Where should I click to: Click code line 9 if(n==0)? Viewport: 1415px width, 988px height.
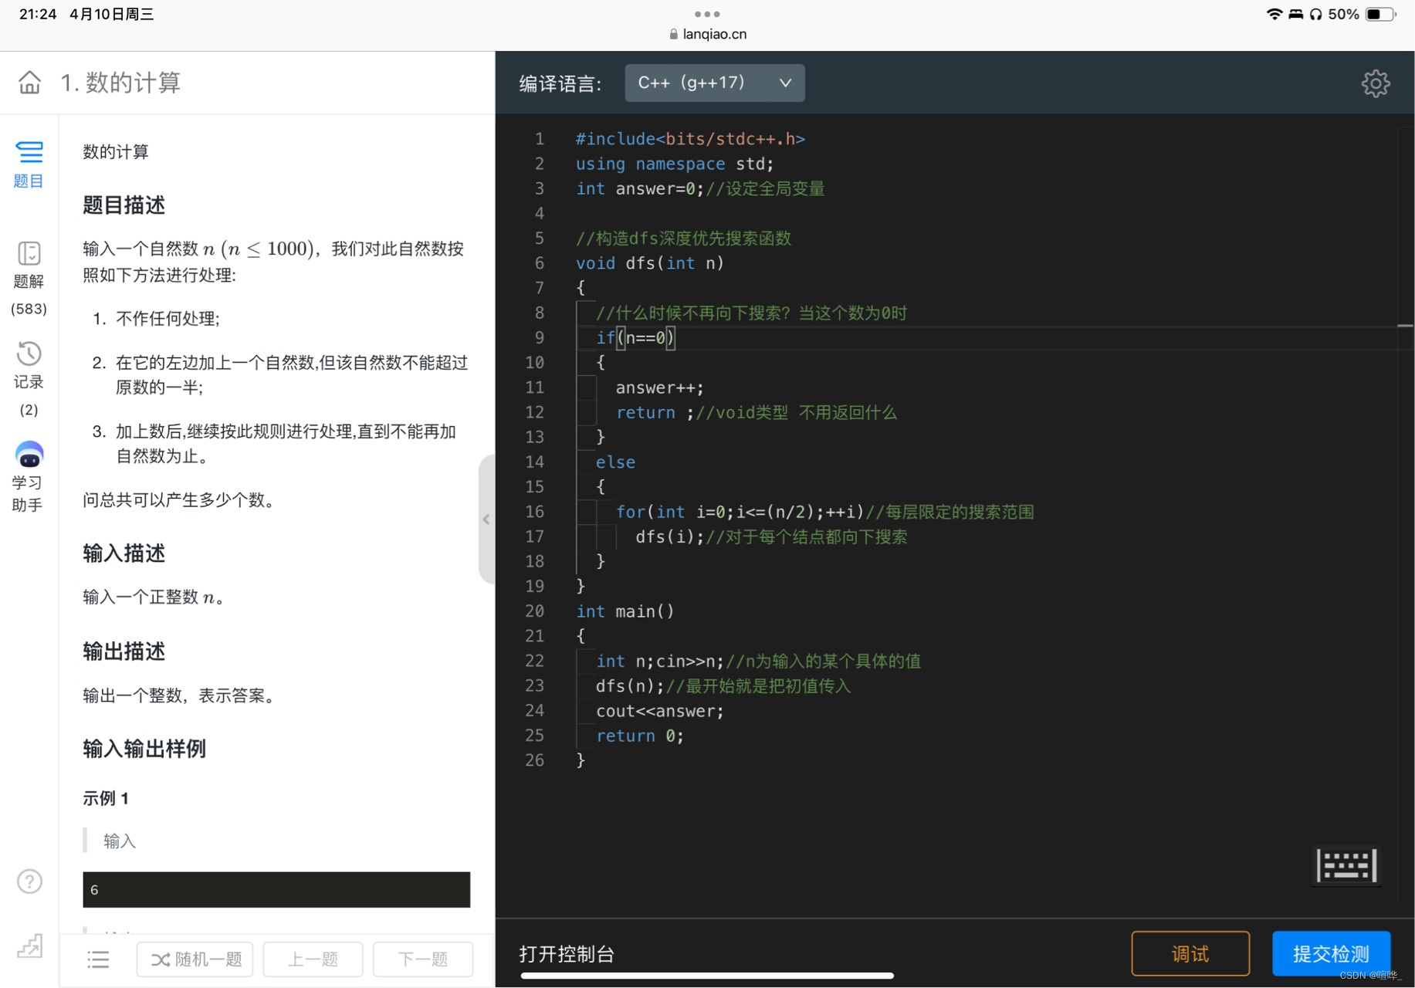[x=635, y=337]
